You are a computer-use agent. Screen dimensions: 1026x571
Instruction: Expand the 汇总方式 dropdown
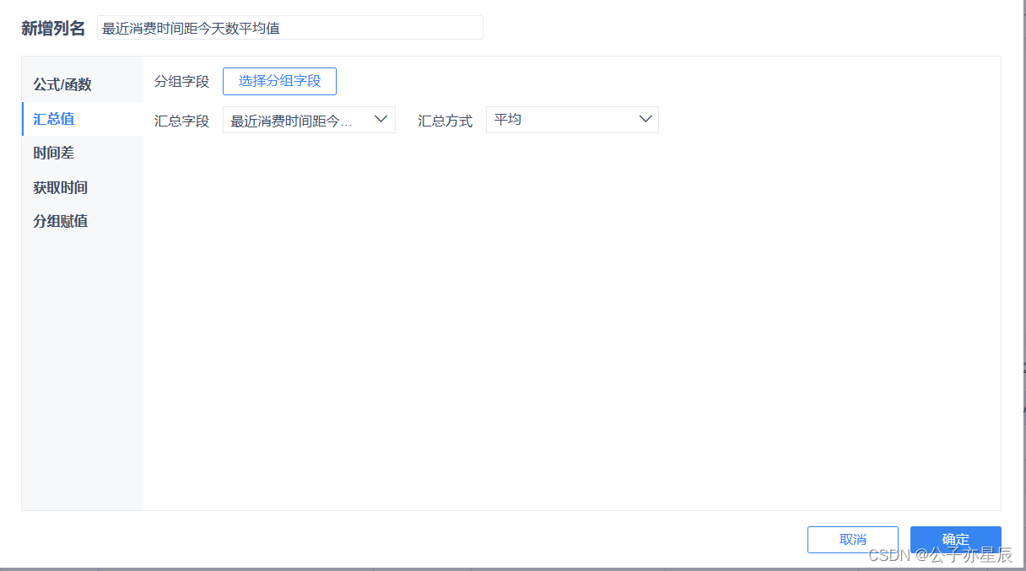coord(572,119)
